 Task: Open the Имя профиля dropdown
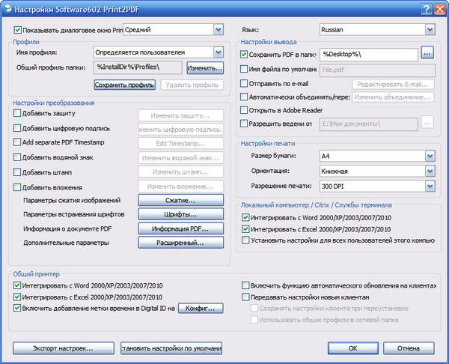coord(218,52)
